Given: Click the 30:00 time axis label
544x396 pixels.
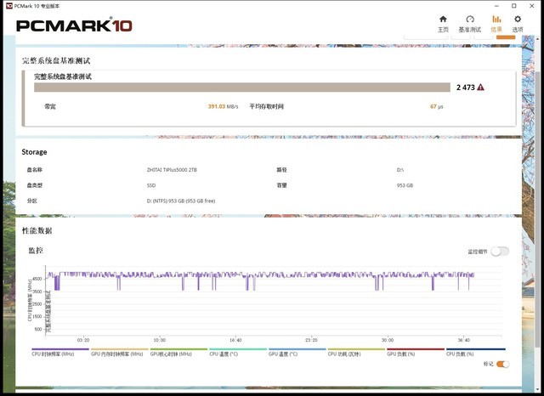Looking at the screenshot, I should pyautogui.click(x=388, y=340).
